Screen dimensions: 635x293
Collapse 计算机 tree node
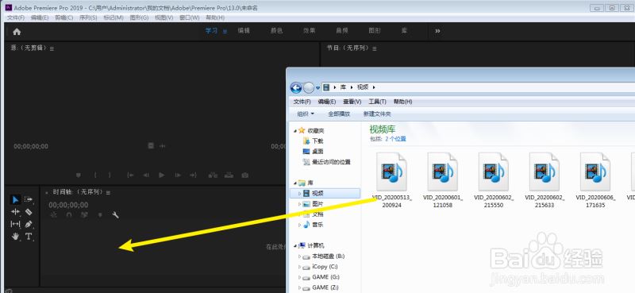pyautogui.click(x=295, y=245)
